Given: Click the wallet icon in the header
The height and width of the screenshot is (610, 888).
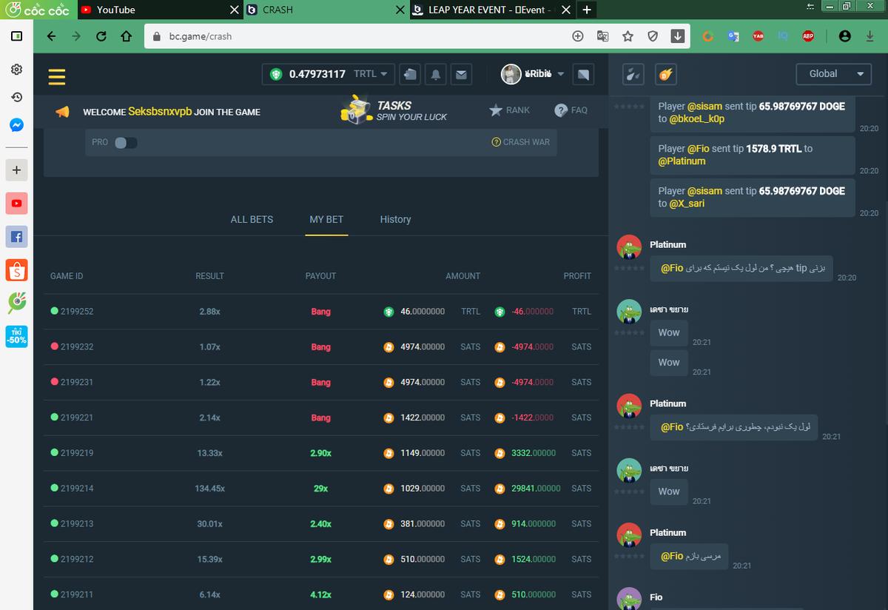Looking at the screenshot, I should [410, 74].
